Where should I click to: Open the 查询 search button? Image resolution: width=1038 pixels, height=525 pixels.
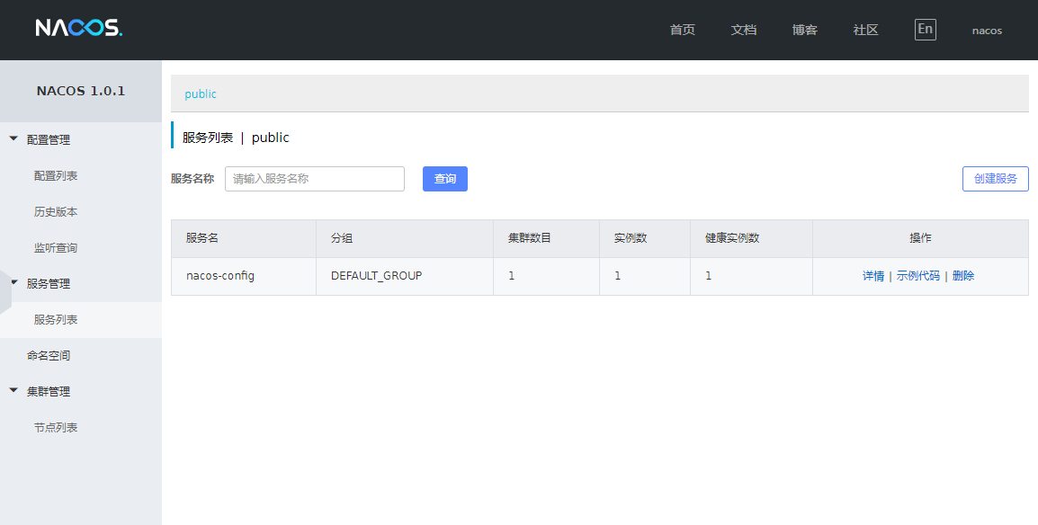[444, 178]
